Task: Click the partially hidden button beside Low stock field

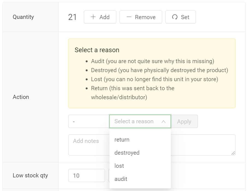Action: tap(109, 175)
